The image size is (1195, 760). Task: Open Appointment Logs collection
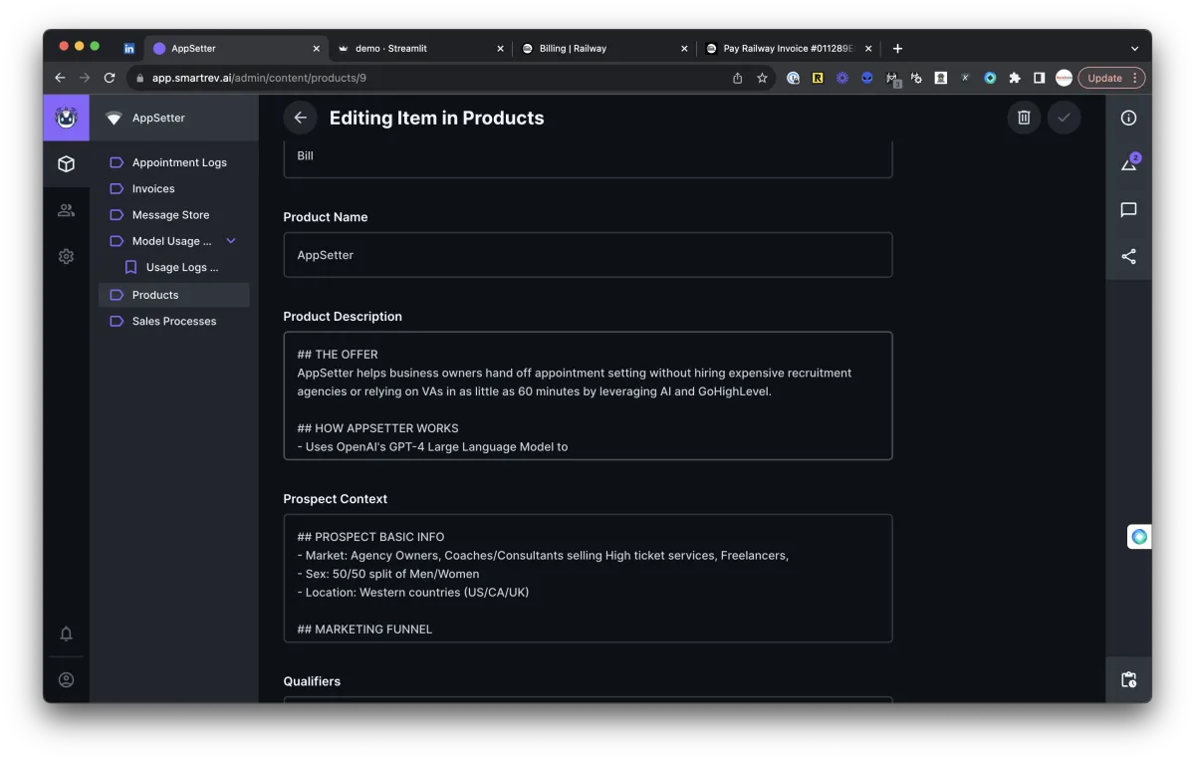point(174,162)
